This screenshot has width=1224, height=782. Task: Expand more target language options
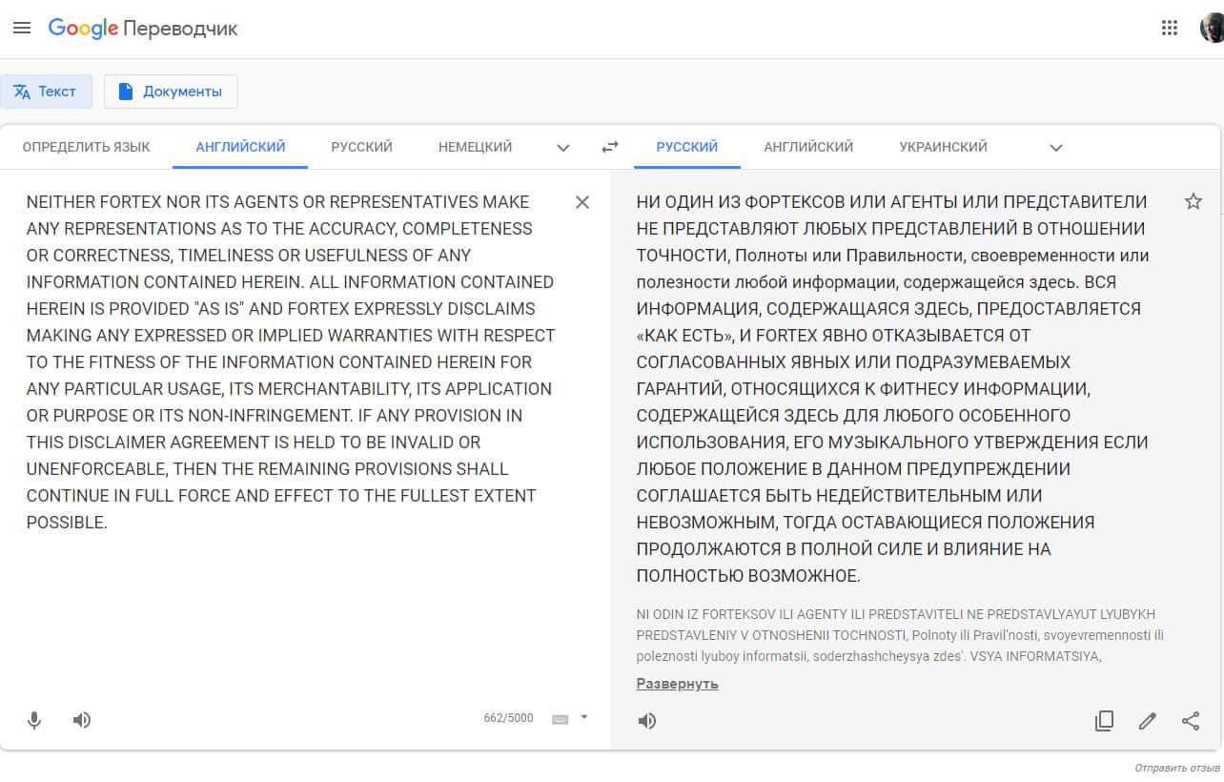(1055, 148)
